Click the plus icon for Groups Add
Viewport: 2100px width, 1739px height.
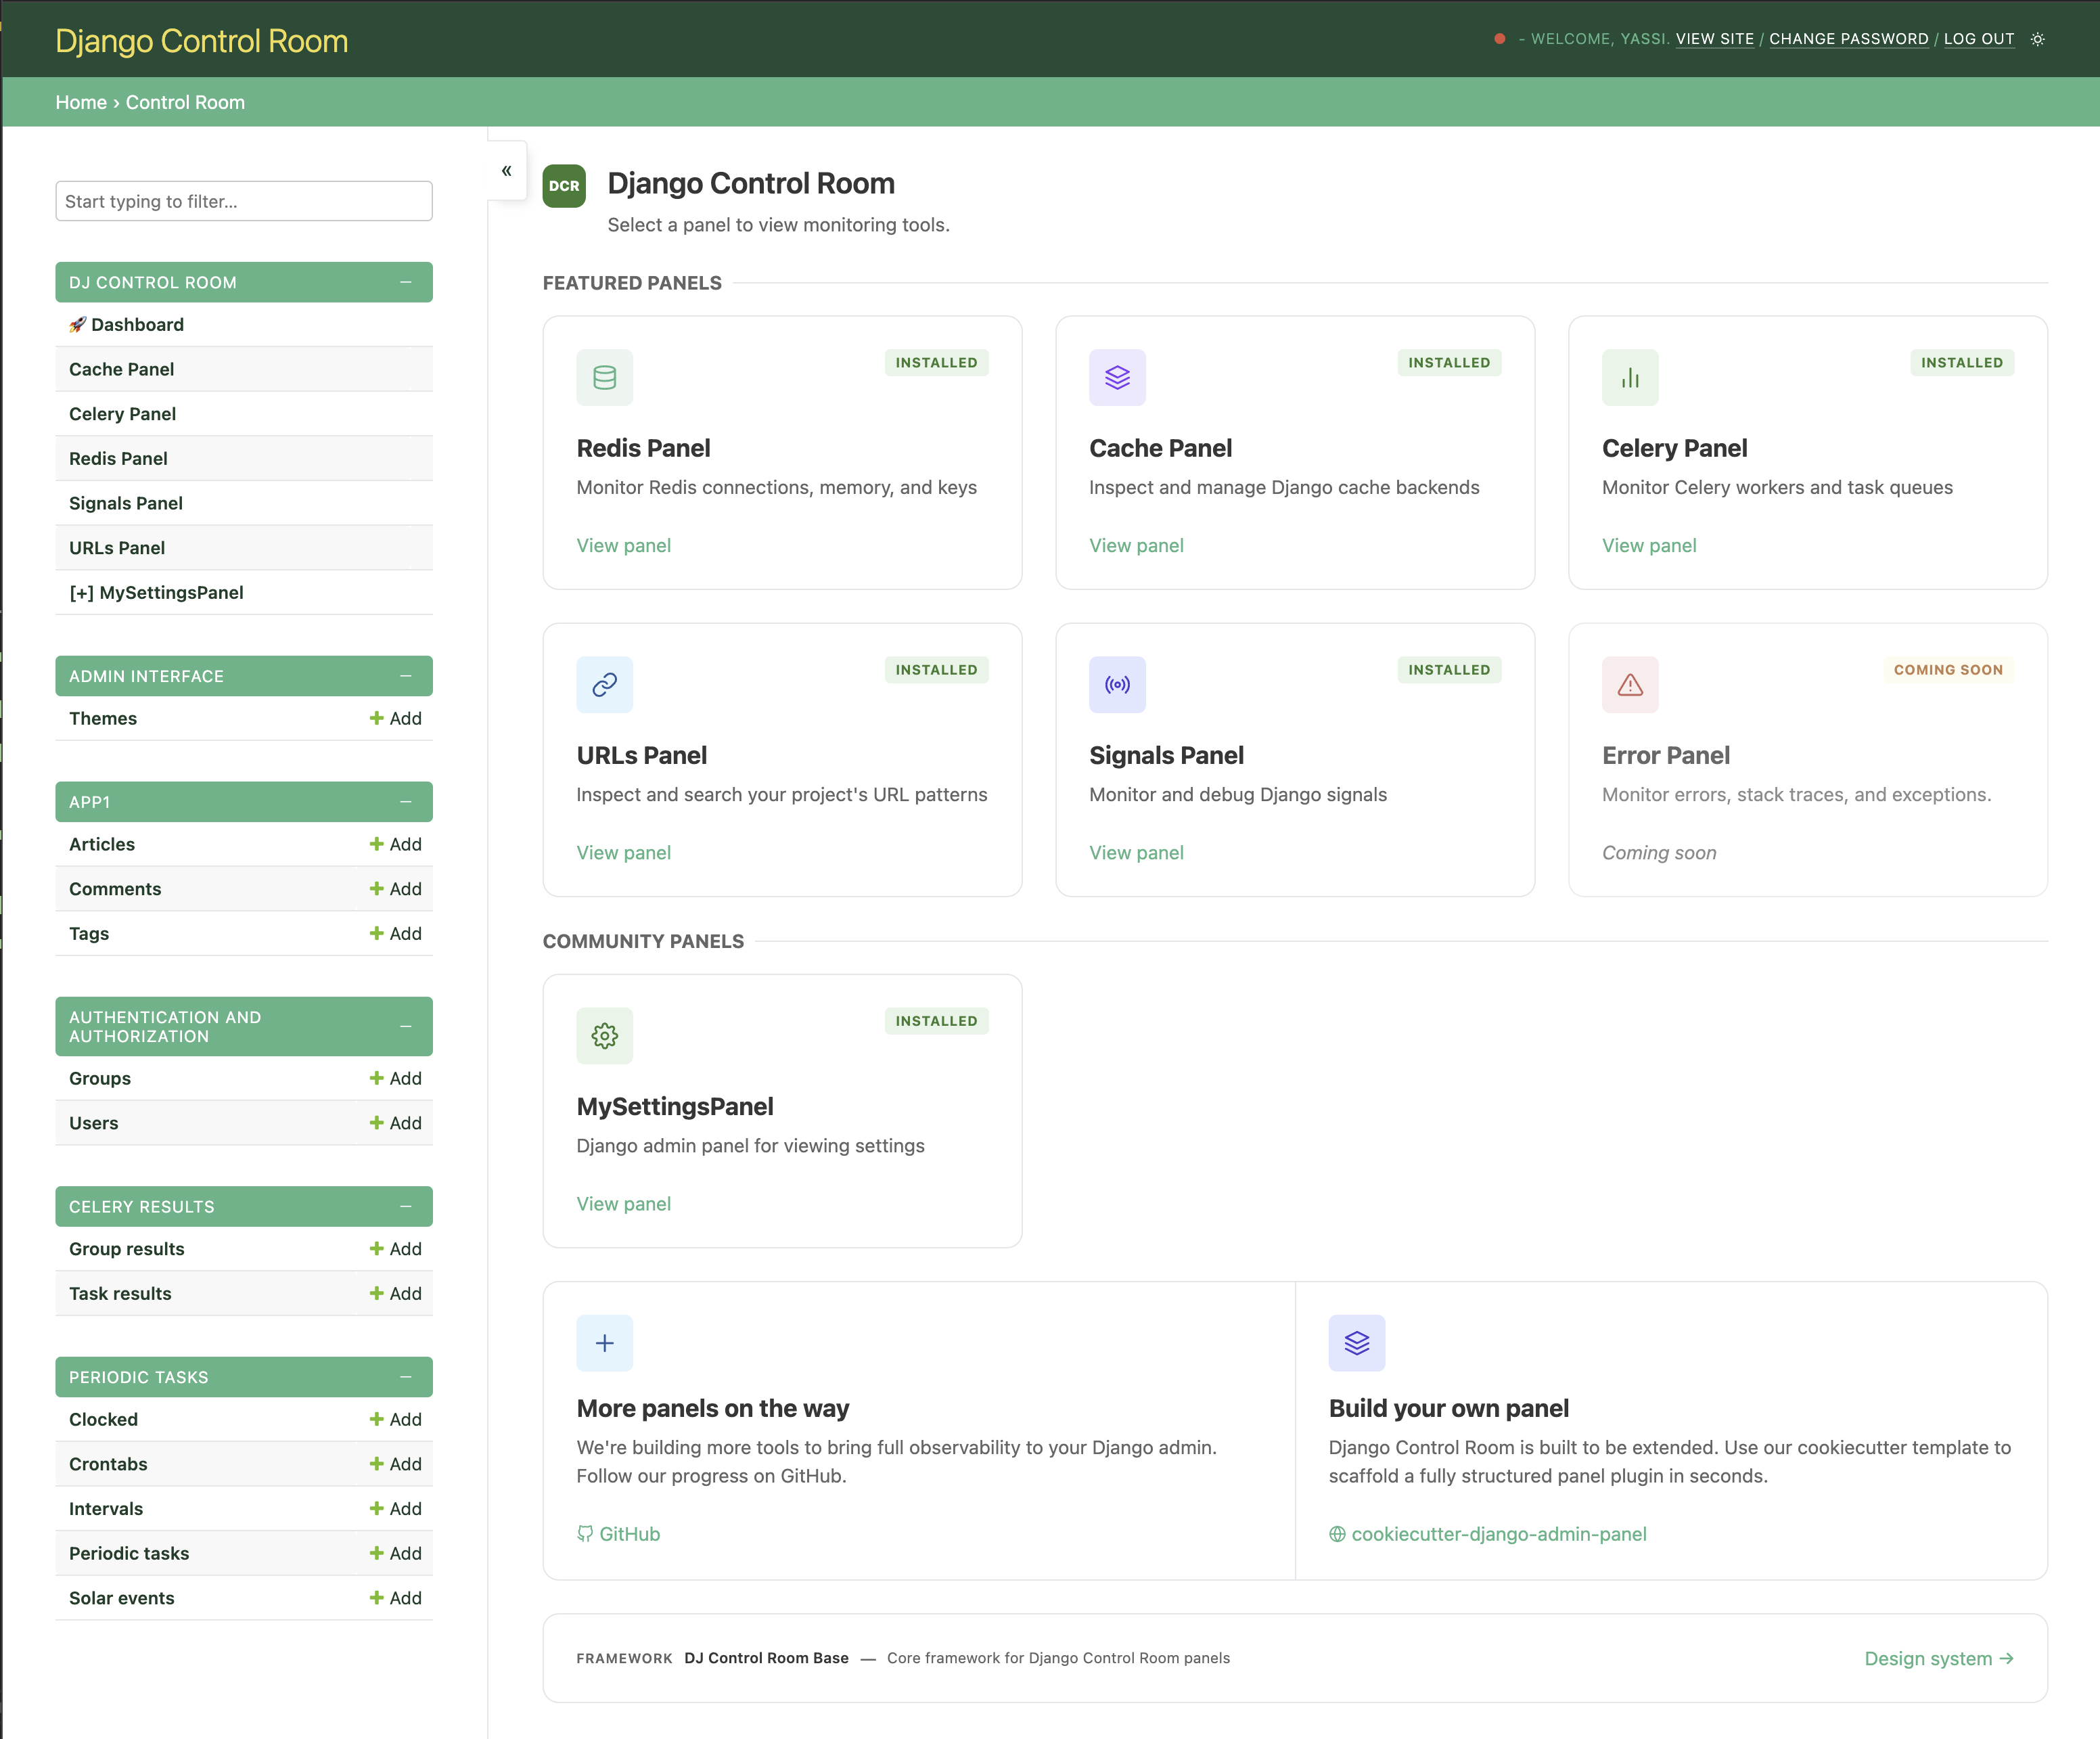(377, 1078)
